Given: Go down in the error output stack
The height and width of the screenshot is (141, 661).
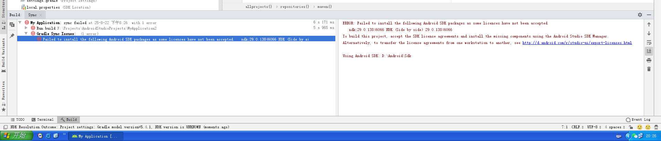Looking at the screenshot, I should [x=649, y=33].
